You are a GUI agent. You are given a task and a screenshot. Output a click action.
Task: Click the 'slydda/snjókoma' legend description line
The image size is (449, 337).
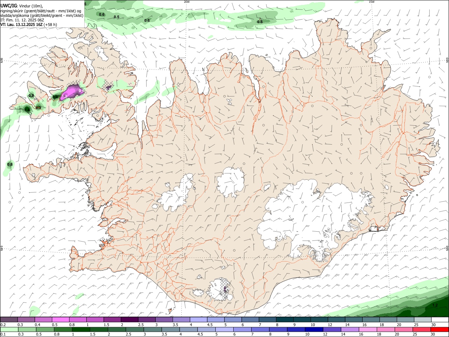coord(42,15)
